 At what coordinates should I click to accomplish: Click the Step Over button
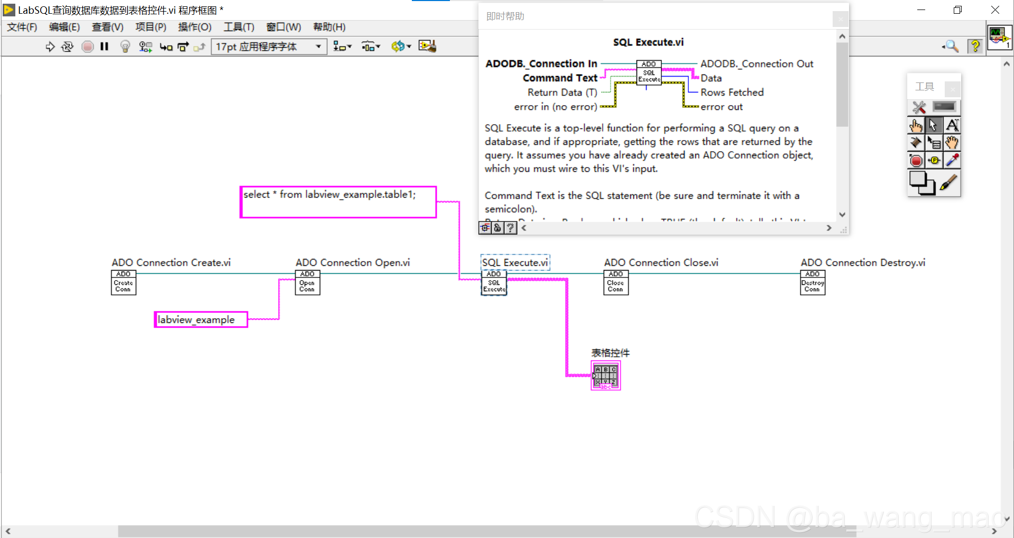[183, 47]
